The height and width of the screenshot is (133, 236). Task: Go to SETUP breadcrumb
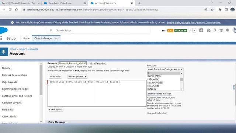tap(13, 50)
